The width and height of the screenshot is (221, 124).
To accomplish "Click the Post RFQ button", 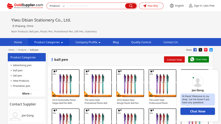I will tap(151, 6).
